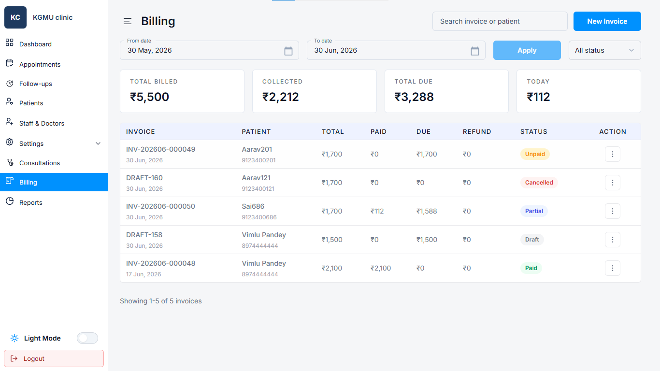Open the Appointments section
Screen dimensions: 660x371
pyautogui.click(x=54, y=64)
